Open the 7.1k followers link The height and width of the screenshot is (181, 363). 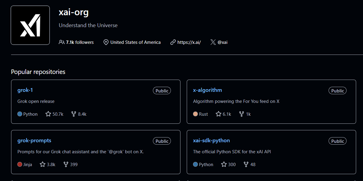[x=80, y=42]
